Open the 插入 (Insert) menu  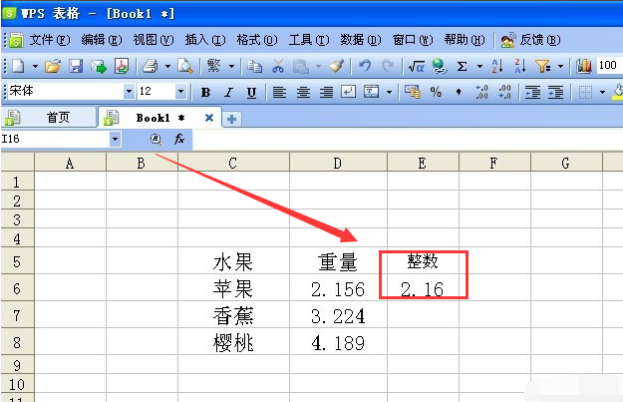click(x=205, y=40)
